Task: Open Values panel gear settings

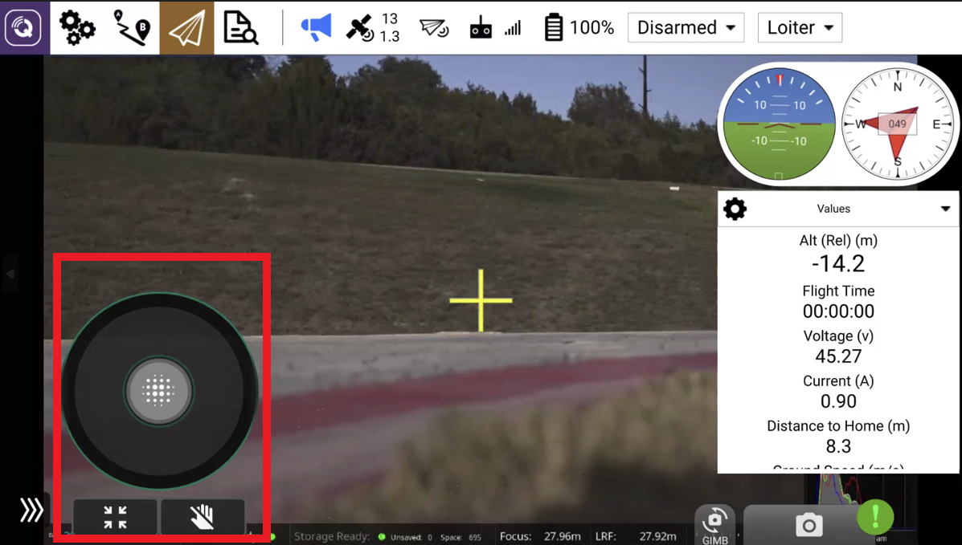Action: pos(735,209)
